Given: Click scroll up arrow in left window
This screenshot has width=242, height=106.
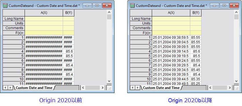Looking at the screenshot, I should (x=109, y=12).
